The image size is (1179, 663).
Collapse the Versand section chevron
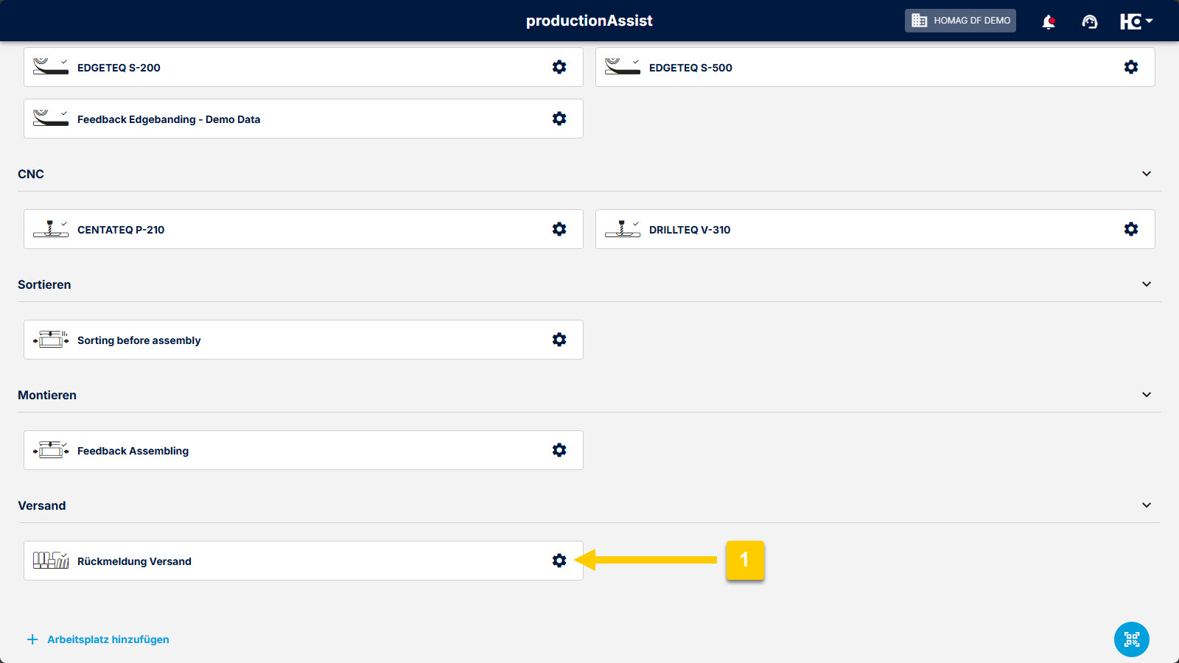click(1146, 505)
